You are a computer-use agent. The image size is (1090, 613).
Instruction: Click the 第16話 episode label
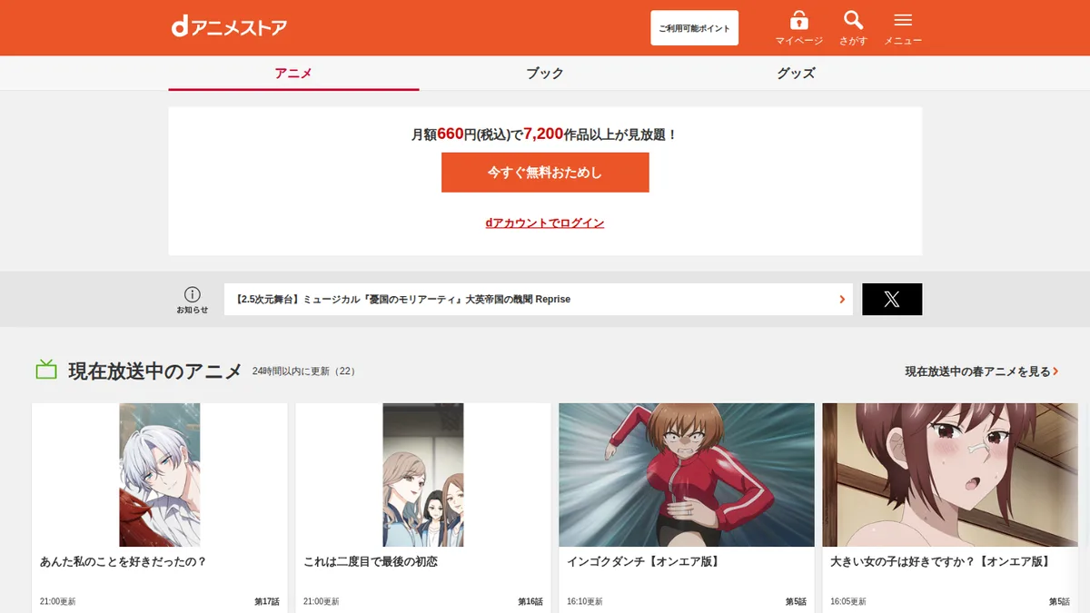[x=530, y=601]
